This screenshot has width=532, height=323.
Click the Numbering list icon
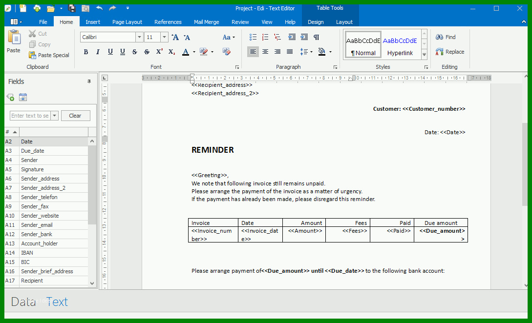(265, 37)
